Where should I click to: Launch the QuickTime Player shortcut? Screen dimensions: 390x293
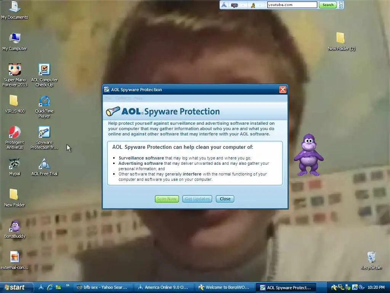click(44, 107)
